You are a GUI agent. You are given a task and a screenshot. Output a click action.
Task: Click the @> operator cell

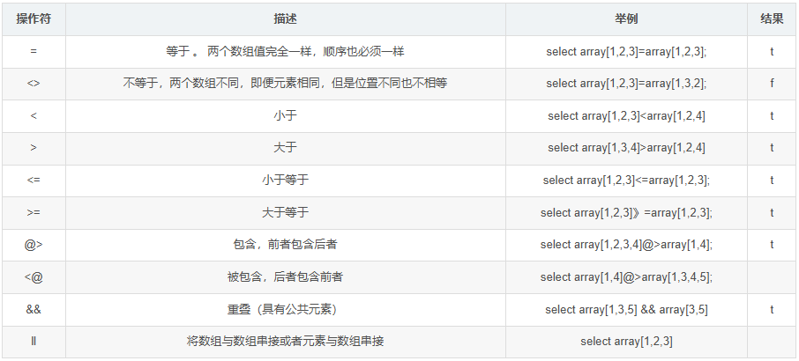(x=34, y=245)
